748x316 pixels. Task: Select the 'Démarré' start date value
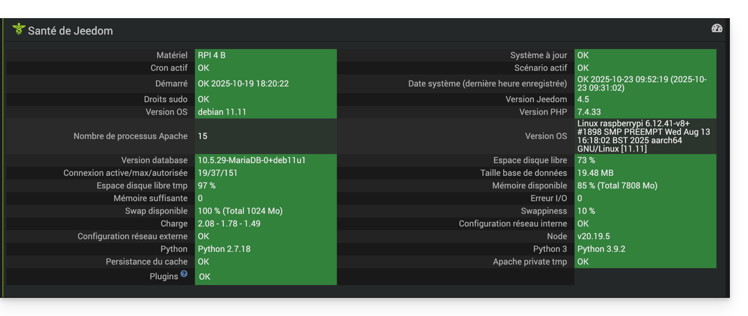click(243, 83)
